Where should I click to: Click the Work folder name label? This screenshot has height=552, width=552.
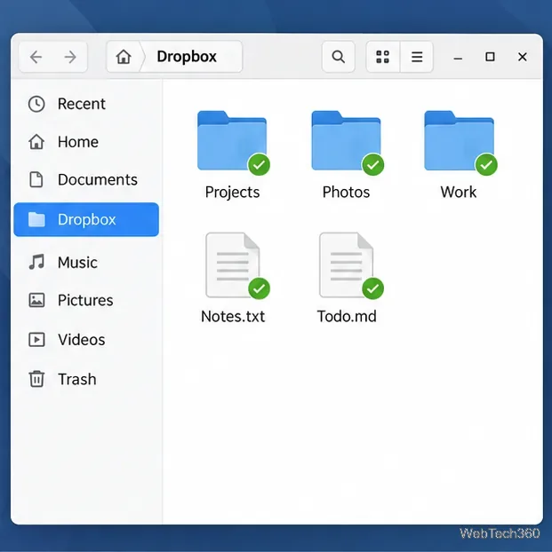[x=458, y=193]
